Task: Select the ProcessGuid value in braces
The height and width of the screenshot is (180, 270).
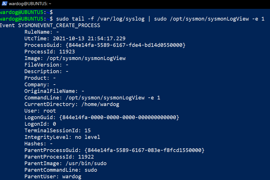Action: tap(126, 45)
